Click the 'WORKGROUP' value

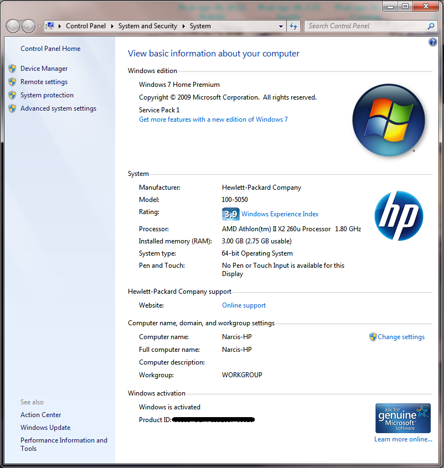coord(242,375)
